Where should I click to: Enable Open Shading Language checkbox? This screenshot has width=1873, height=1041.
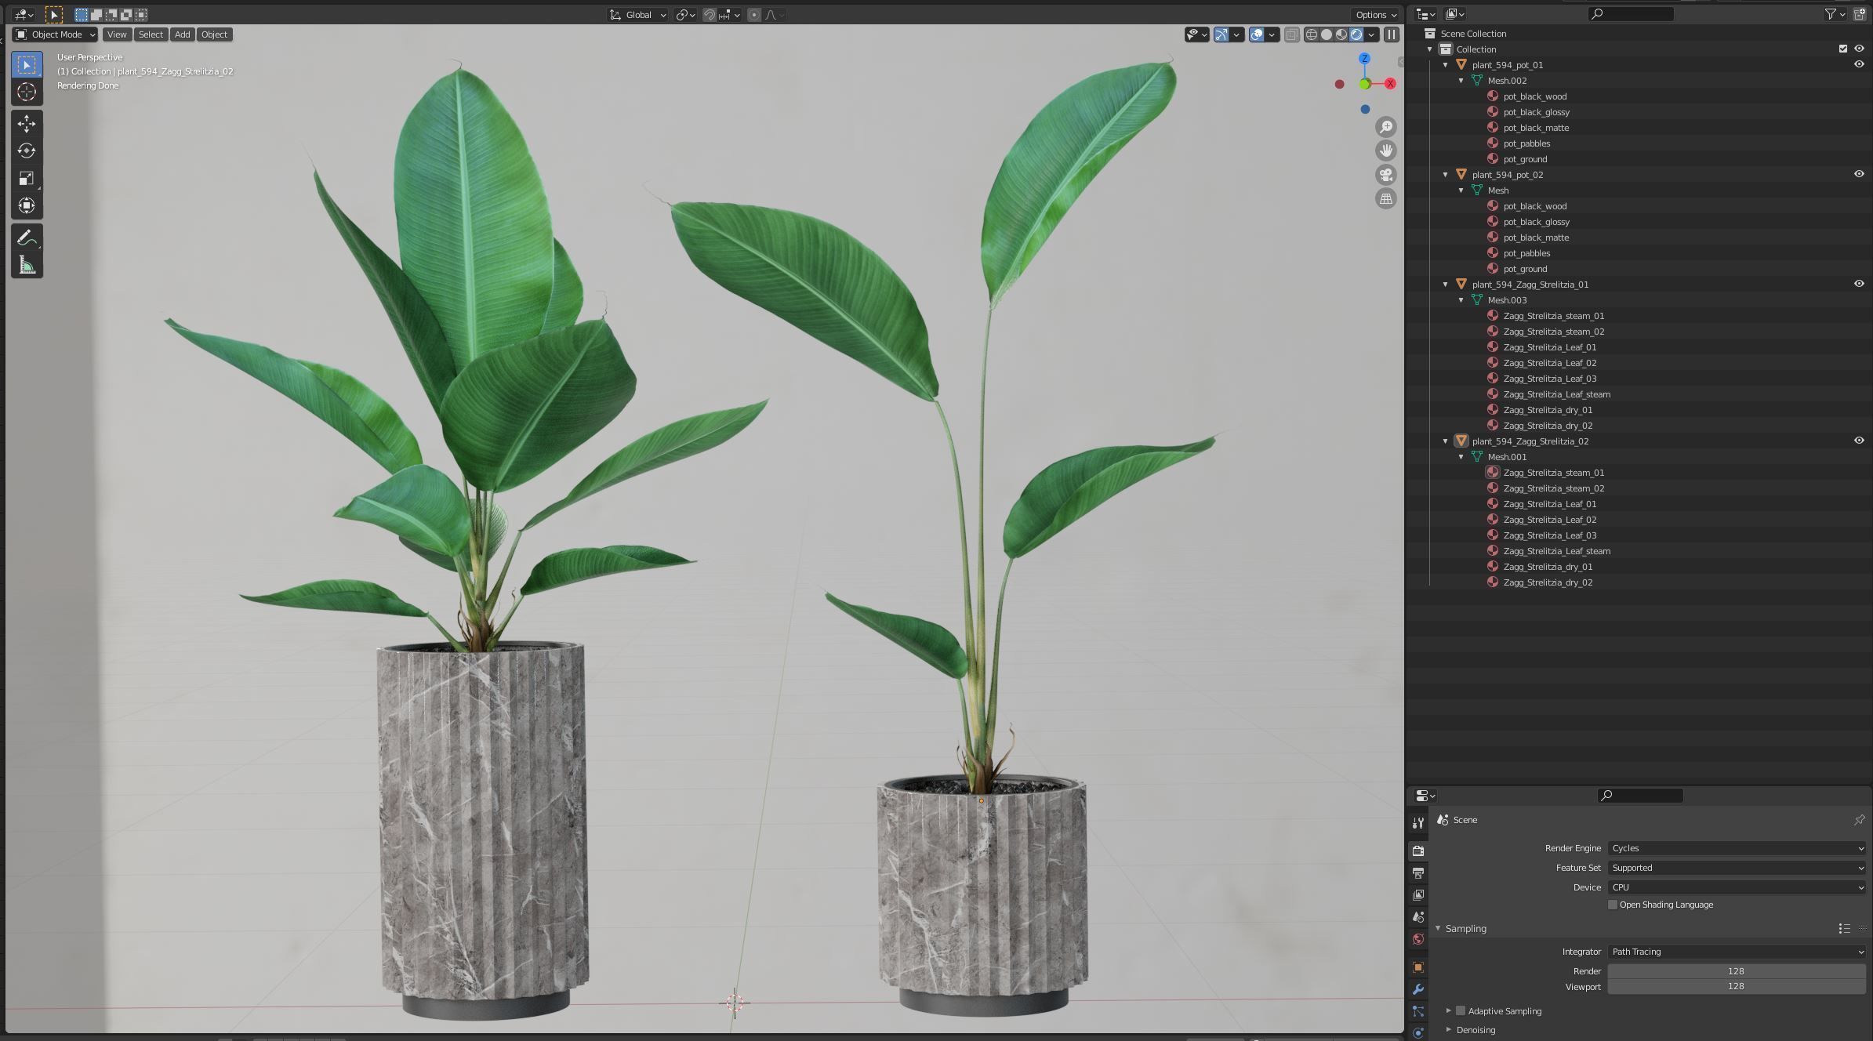point(1613,905)
